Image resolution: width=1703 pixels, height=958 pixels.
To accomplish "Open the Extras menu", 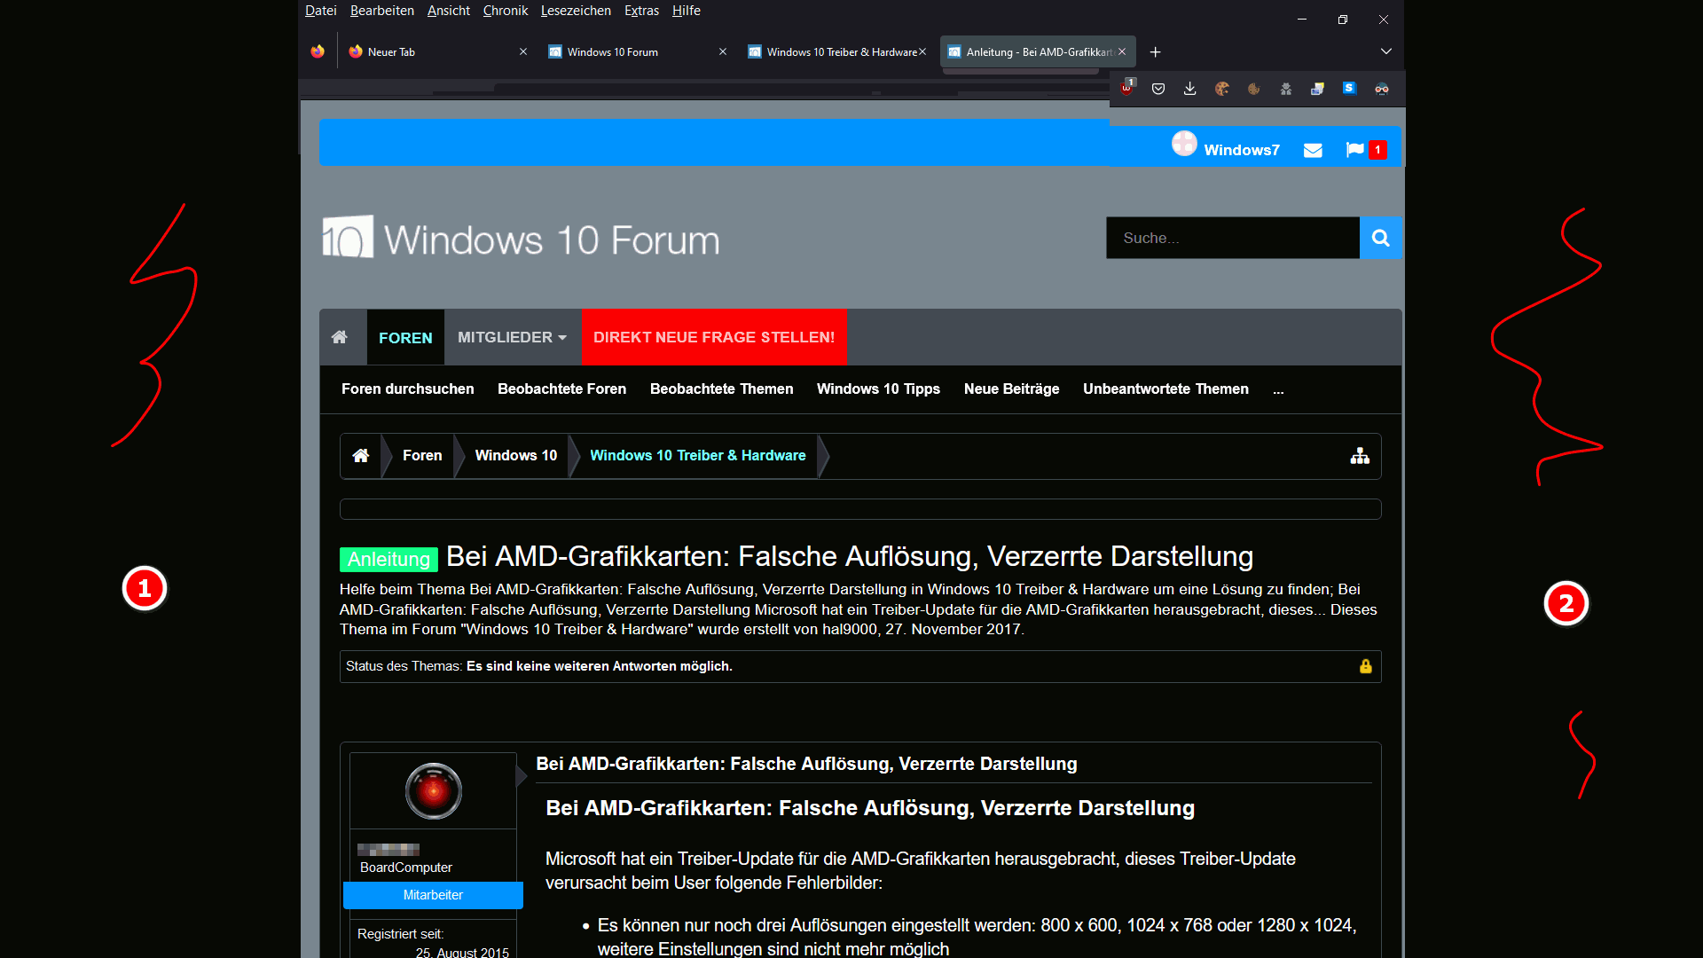I will pos(641,11).
